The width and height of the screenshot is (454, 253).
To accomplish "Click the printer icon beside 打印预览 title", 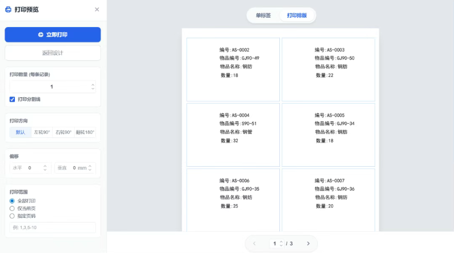I will [x=8, y=10].
